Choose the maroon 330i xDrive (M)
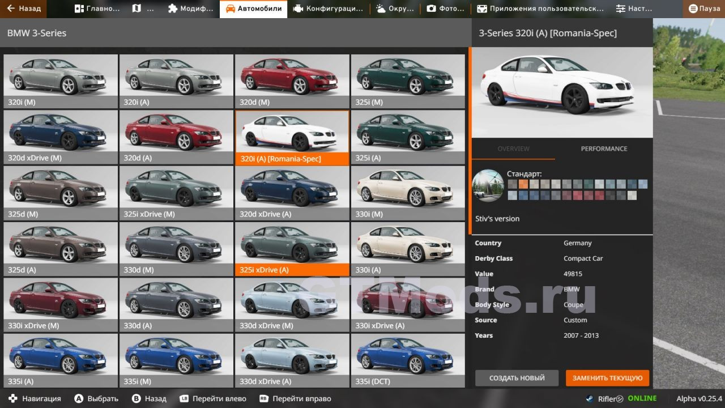 click(61, 304)
